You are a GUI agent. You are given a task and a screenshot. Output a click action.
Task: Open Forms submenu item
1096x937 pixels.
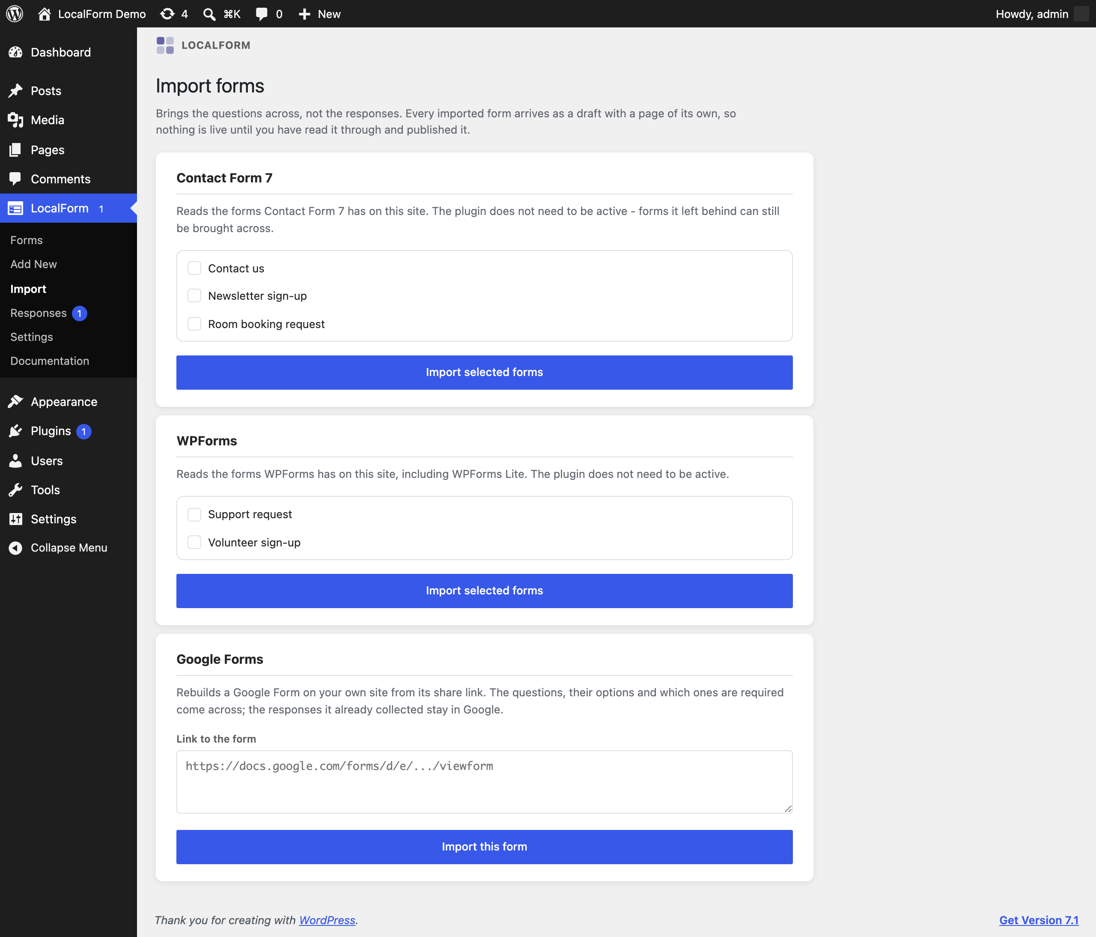pyautogui.click(x=27, y=240)
